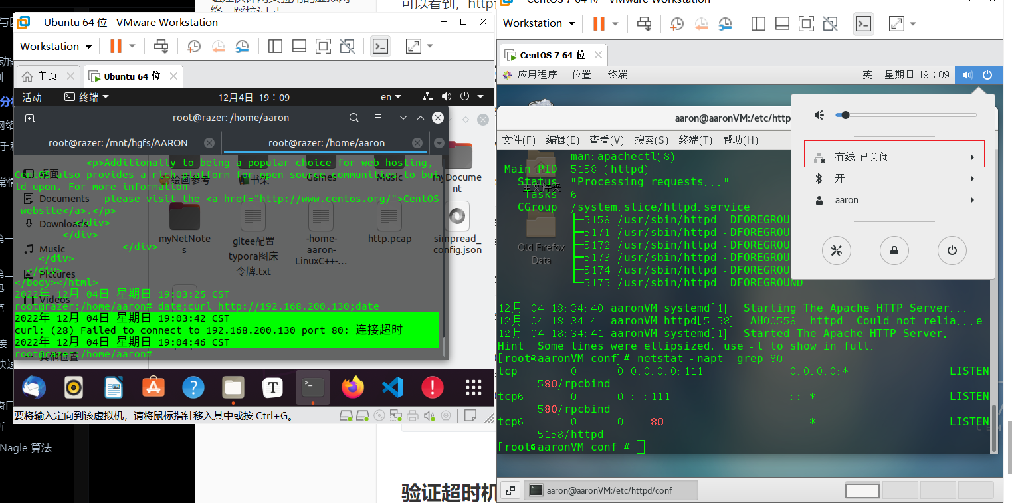Launch Typora from Ubuntu dock

[x=273, y=387]
